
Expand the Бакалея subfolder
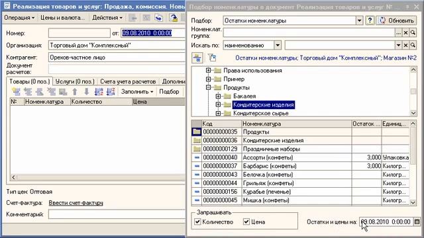(x=218, y=96)
